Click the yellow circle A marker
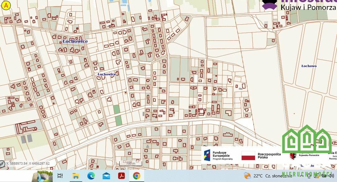Viewport: 337px width, 182px height. [6, 5]
